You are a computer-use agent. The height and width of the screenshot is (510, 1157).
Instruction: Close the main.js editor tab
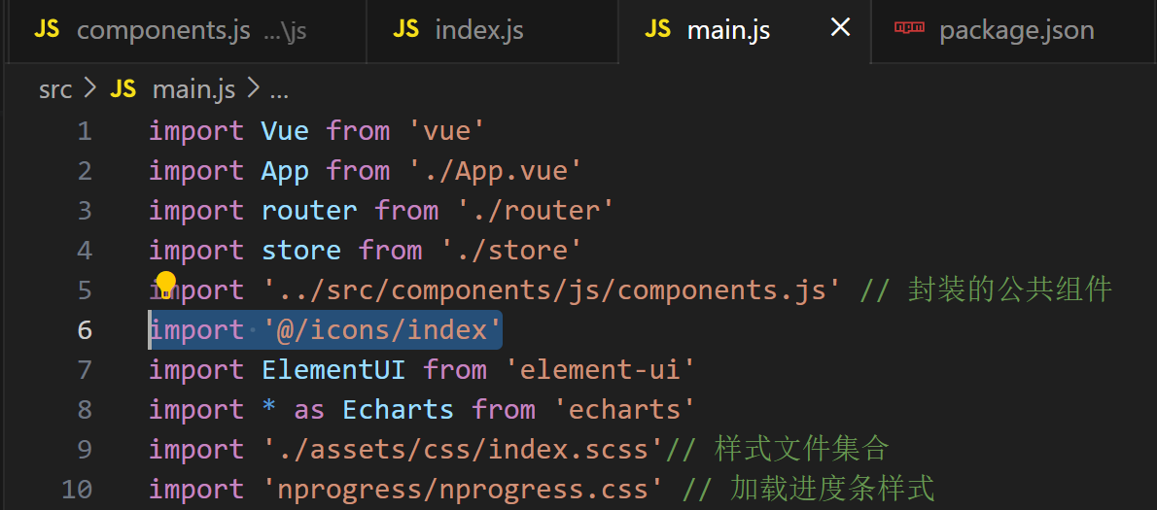coord(840,28)
